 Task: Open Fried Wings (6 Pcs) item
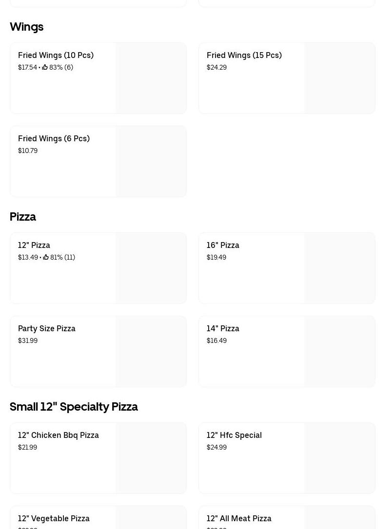pyautogui.click(x=54, y=138)
